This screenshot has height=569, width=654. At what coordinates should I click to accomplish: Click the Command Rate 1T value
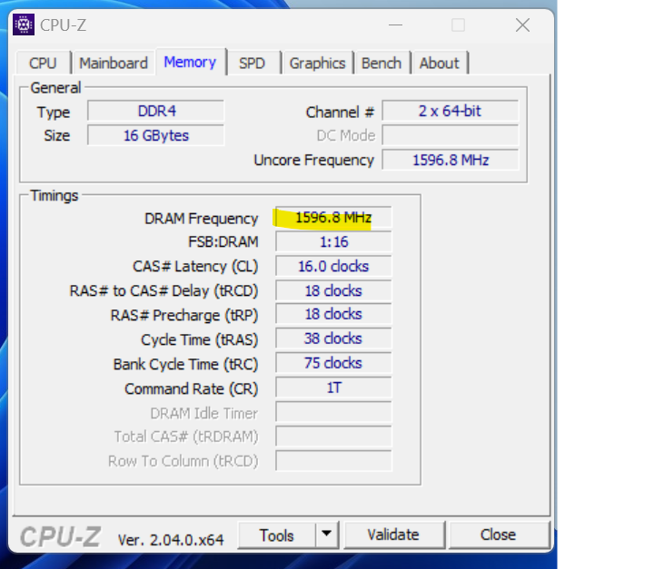[x=333, y=388]
